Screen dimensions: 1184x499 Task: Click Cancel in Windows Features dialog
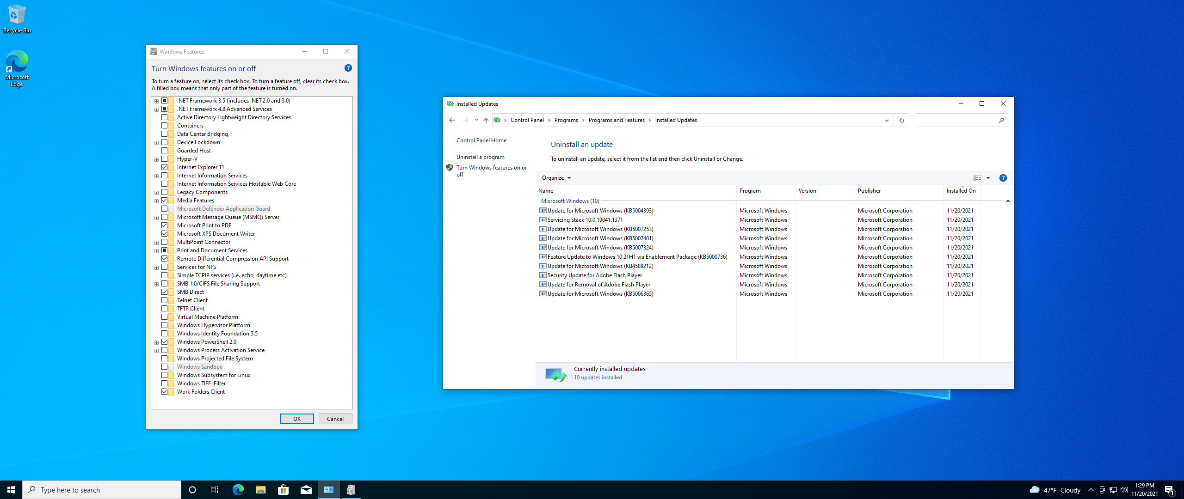tap(335, 419)
